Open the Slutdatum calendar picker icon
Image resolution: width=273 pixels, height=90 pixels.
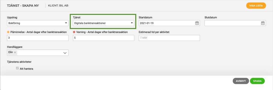tap(263, 23)
